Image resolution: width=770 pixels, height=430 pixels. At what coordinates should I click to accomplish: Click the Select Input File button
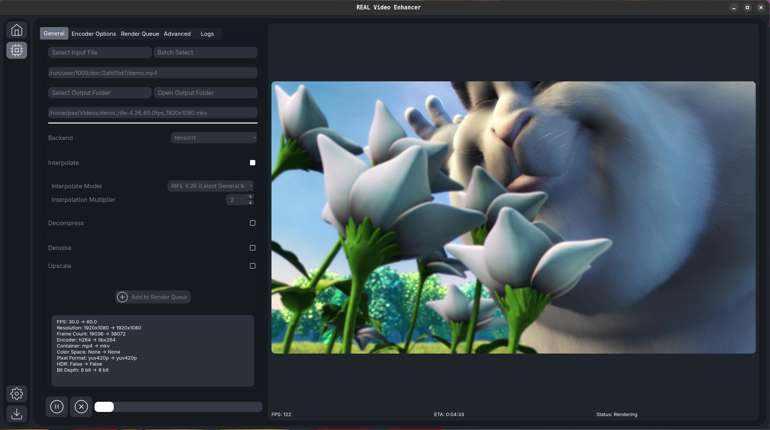tap(99, 52)
